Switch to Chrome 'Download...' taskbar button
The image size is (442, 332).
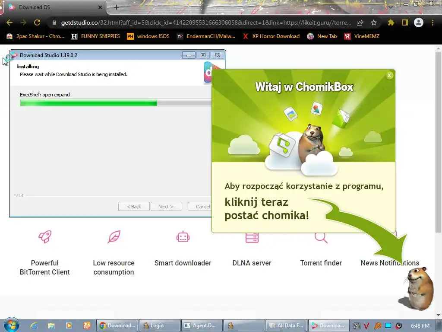117,326
